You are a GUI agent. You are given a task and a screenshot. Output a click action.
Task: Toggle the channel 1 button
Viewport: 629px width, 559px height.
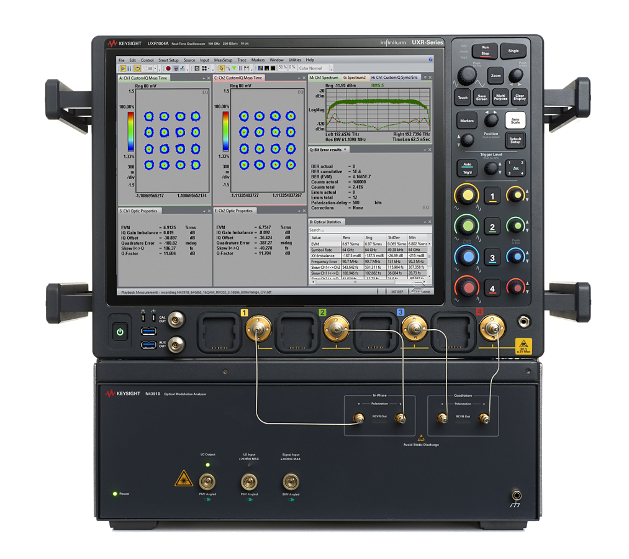tap(492, 196)
